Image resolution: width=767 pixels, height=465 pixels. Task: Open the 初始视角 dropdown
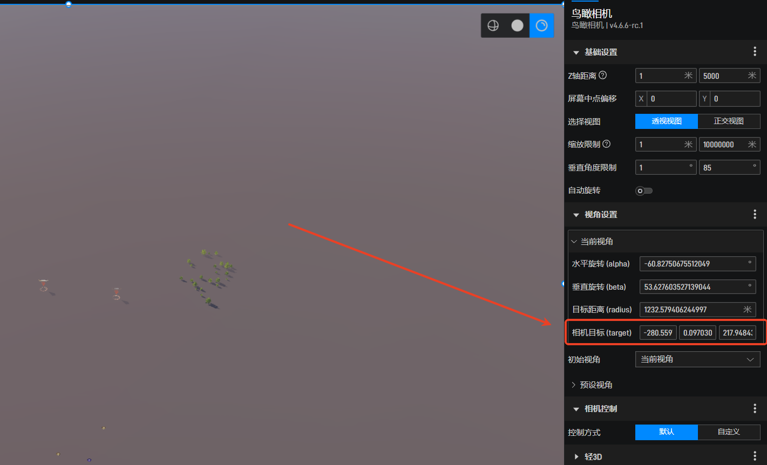tap(697, 359)
